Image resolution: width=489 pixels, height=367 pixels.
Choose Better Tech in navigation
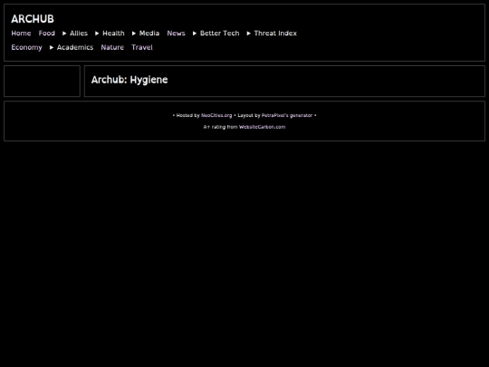[219, 34]
